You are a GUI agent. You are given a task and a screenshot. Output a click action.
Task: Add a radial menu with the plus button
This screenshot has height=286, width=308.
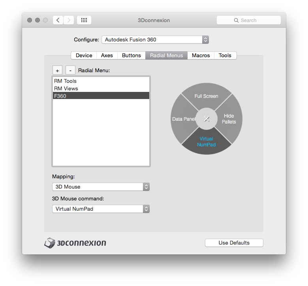coord(57,70)
